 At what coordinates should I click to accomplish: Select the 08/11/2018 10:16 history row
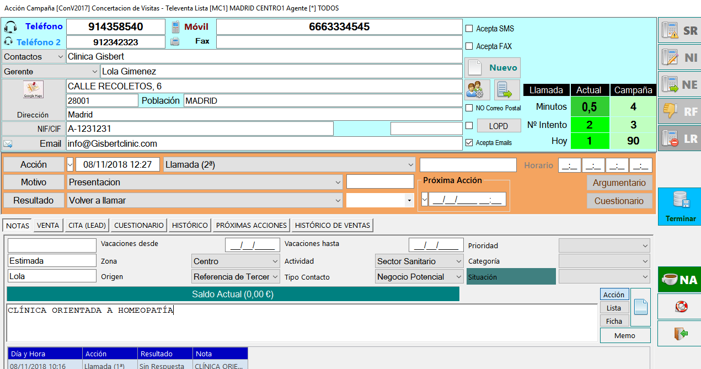[x=128, y=365]
